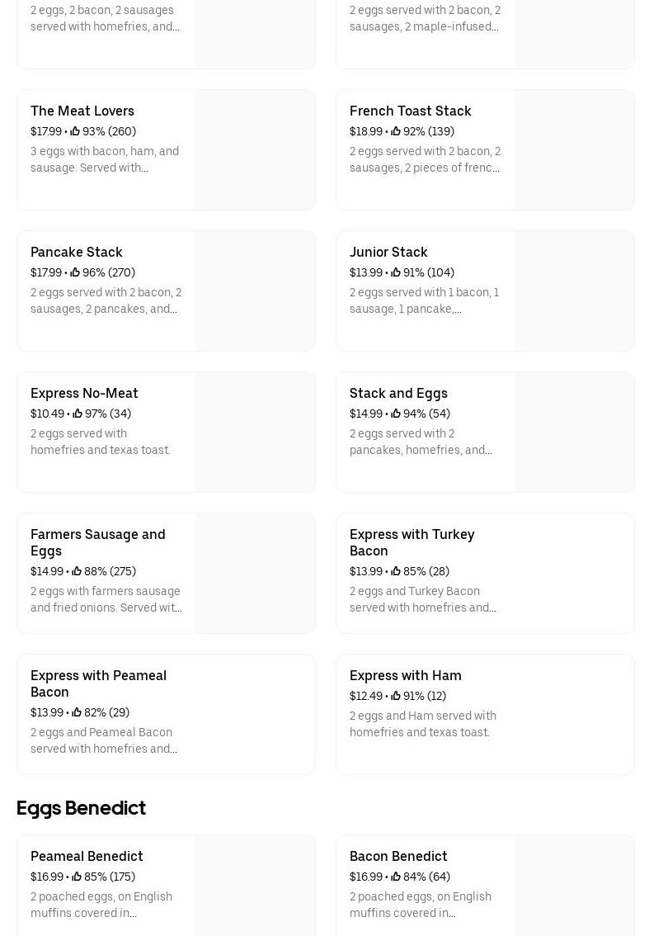Click the Junior Stack photo placeholder
The height and width of the screenshot is (936, 663).
click(574, 291)
